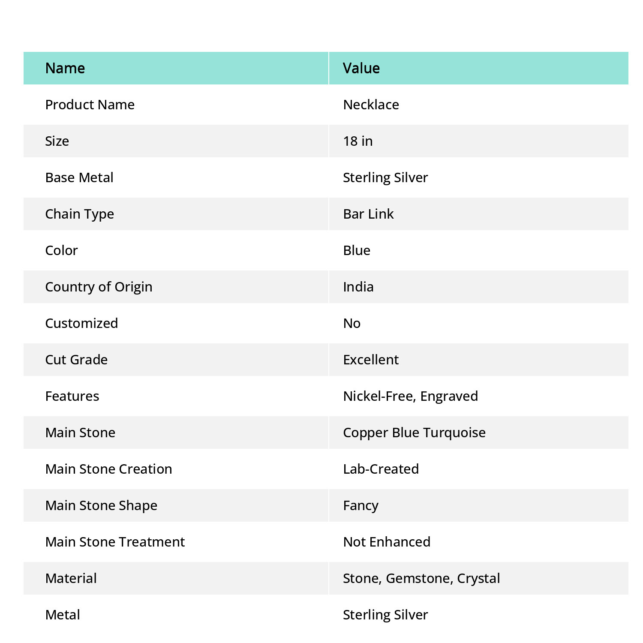The width and height of the screenshot is (643, 643).
Task: Select the Blue color value
Action: 357,250
